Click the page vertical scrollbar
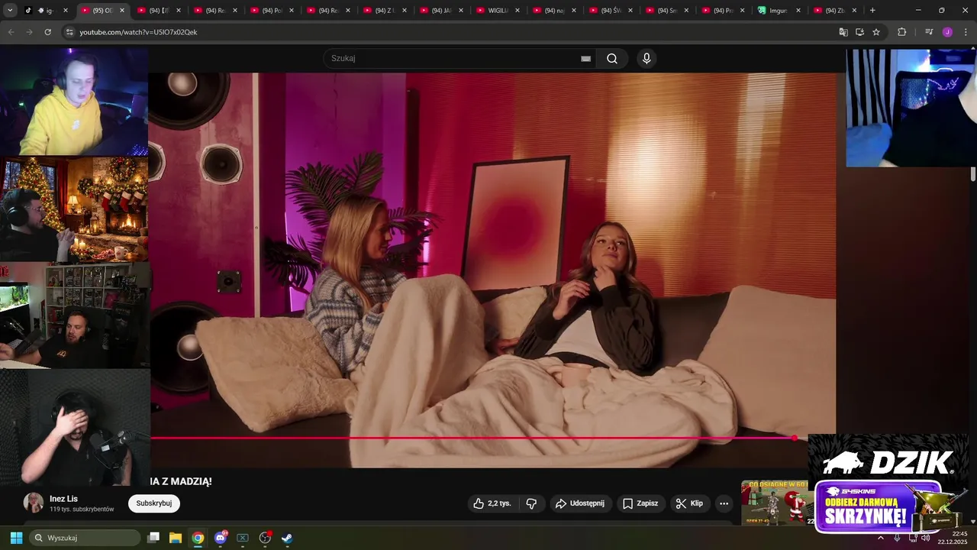This screenshot has width=977, height=550. click(x=973, y=174)
